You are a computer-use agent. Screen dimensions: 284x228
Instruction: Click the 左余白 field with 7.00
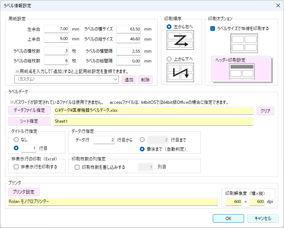pyautogui.click(x=56, y=29)
